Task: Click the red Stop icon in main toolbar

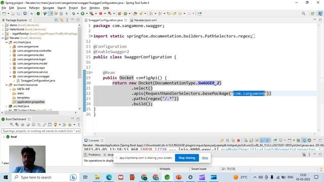Action: pyautogui.click(x=101, y=14)
